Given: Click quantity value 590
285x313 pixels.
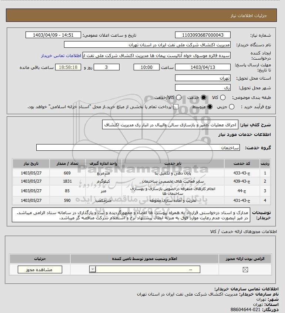Looking at the screenshot, I should pos(67,200).
